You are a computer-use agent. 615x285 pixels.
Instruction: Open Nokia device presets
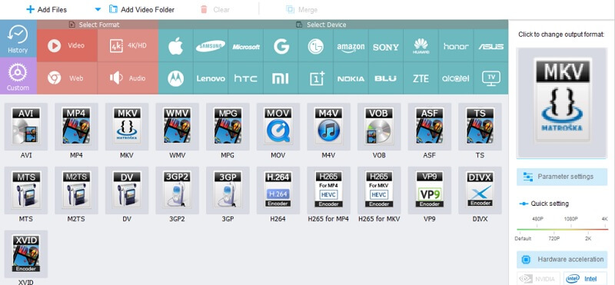(351, 78)
